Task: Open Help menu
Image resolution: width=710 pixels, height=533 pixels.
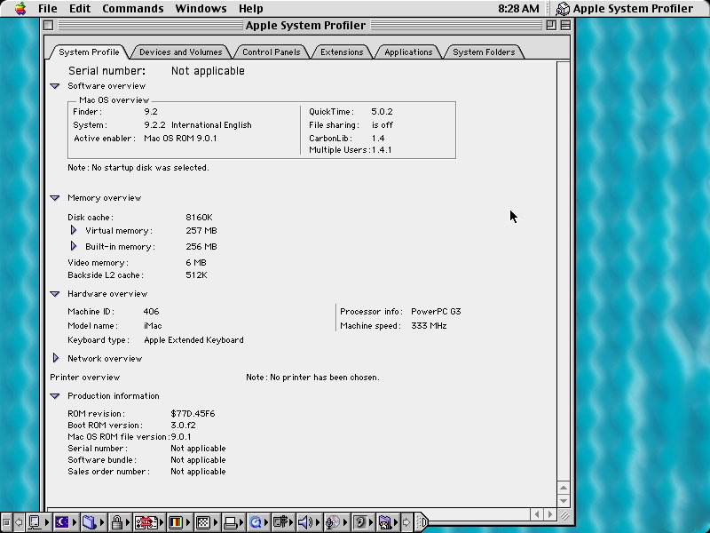Action: [250, 8]
